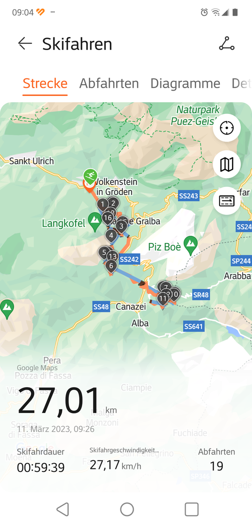
Task: Toggle the data overlay card icon
Action: pyautogui.click(x=227, y=201)
